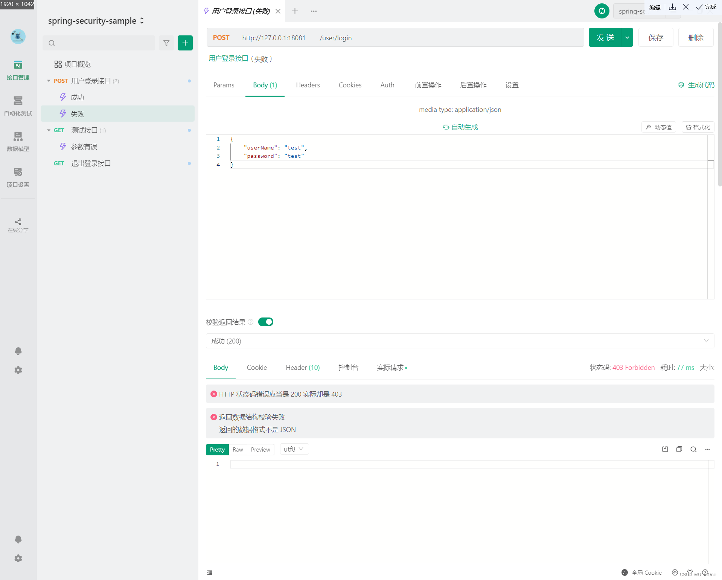Click the green refresh circle icon
Image resolution: width=722 pixels, height=580 pixels.
(x=602, y=11)
